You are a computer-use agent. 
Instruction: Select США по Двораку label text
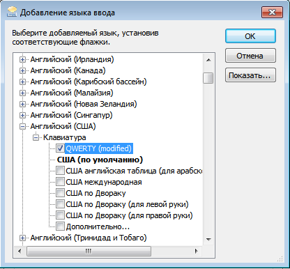click(96, 193)
